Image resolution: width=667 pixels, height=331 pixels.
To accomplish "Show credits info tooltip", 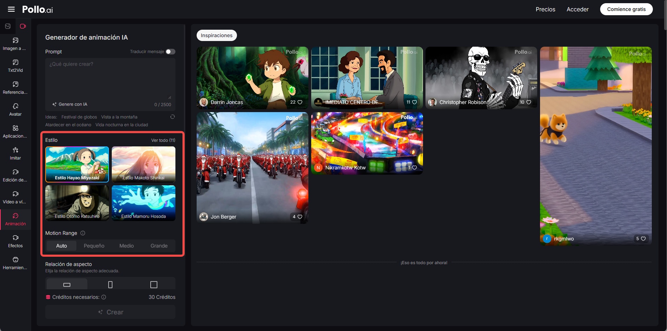I will coord(104,297).
